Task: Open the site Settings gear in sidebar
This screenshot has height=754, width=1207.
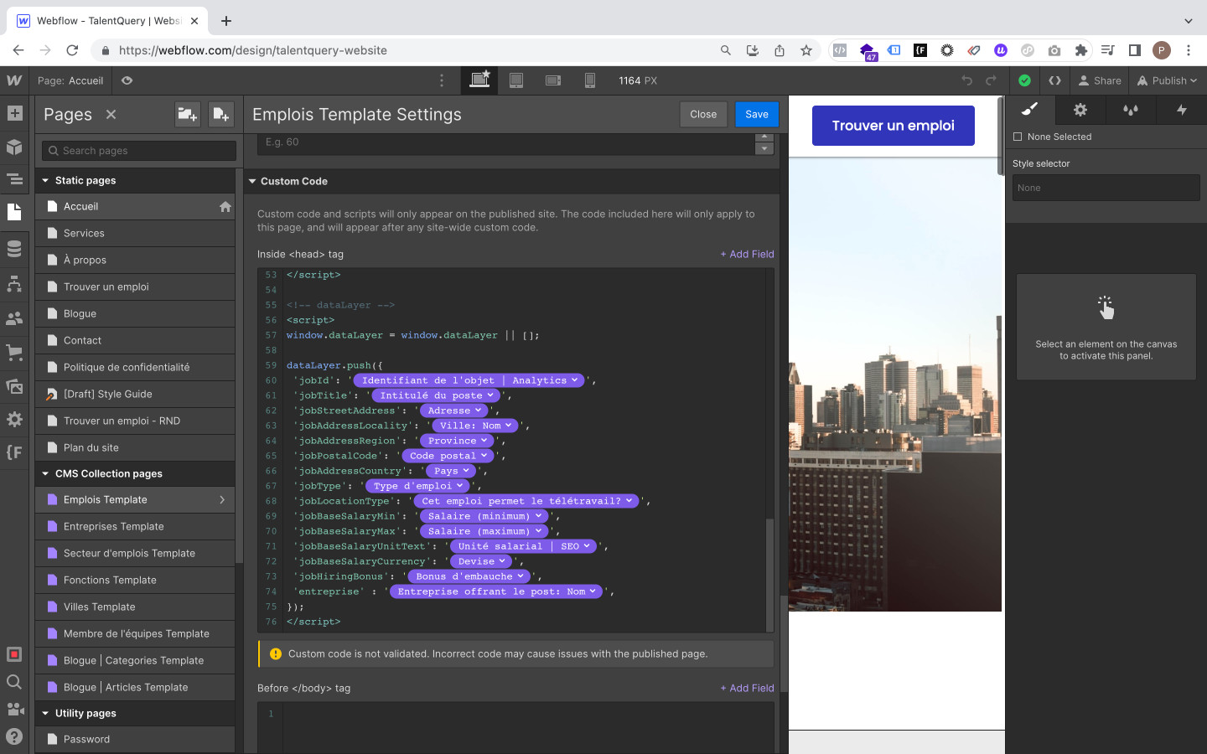Action: 14,419
